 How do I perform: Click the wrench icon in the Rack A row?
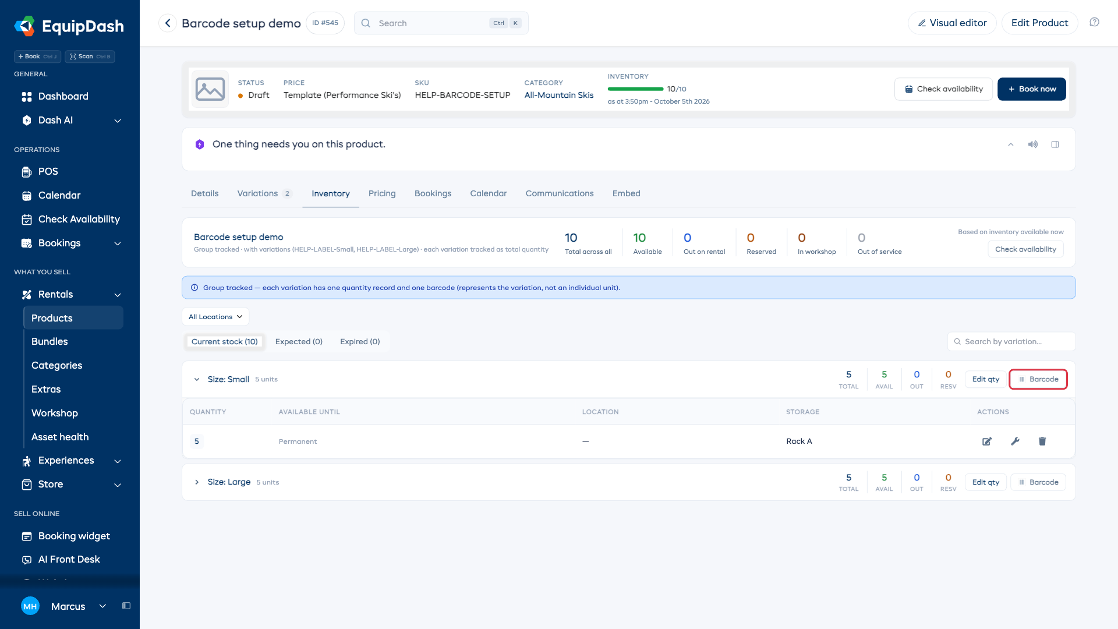[1015, 441]
